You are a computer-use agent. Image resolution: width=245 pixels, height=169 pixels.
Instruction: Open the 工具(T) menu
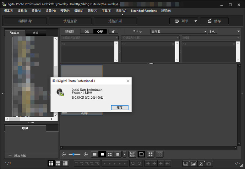coord(106,11)
